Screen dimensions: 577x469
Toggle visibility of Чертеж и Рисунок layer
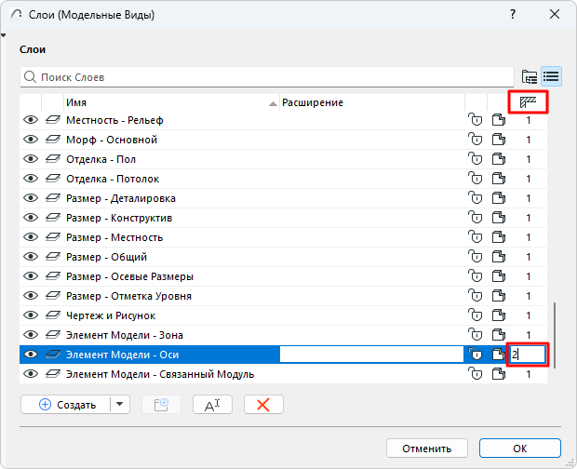[x=31, y=315]
